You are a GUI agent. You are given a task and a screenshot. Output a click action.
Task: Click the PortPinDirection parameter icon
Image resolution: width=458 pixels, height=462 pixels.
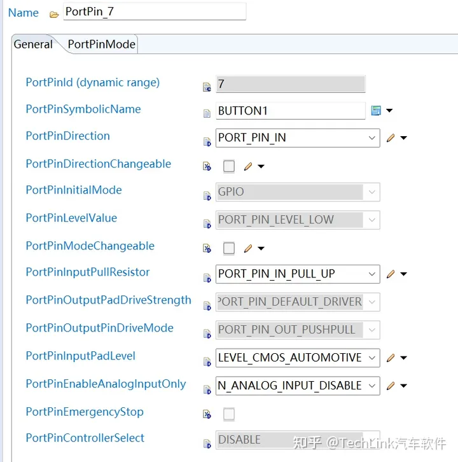(207, 142)
